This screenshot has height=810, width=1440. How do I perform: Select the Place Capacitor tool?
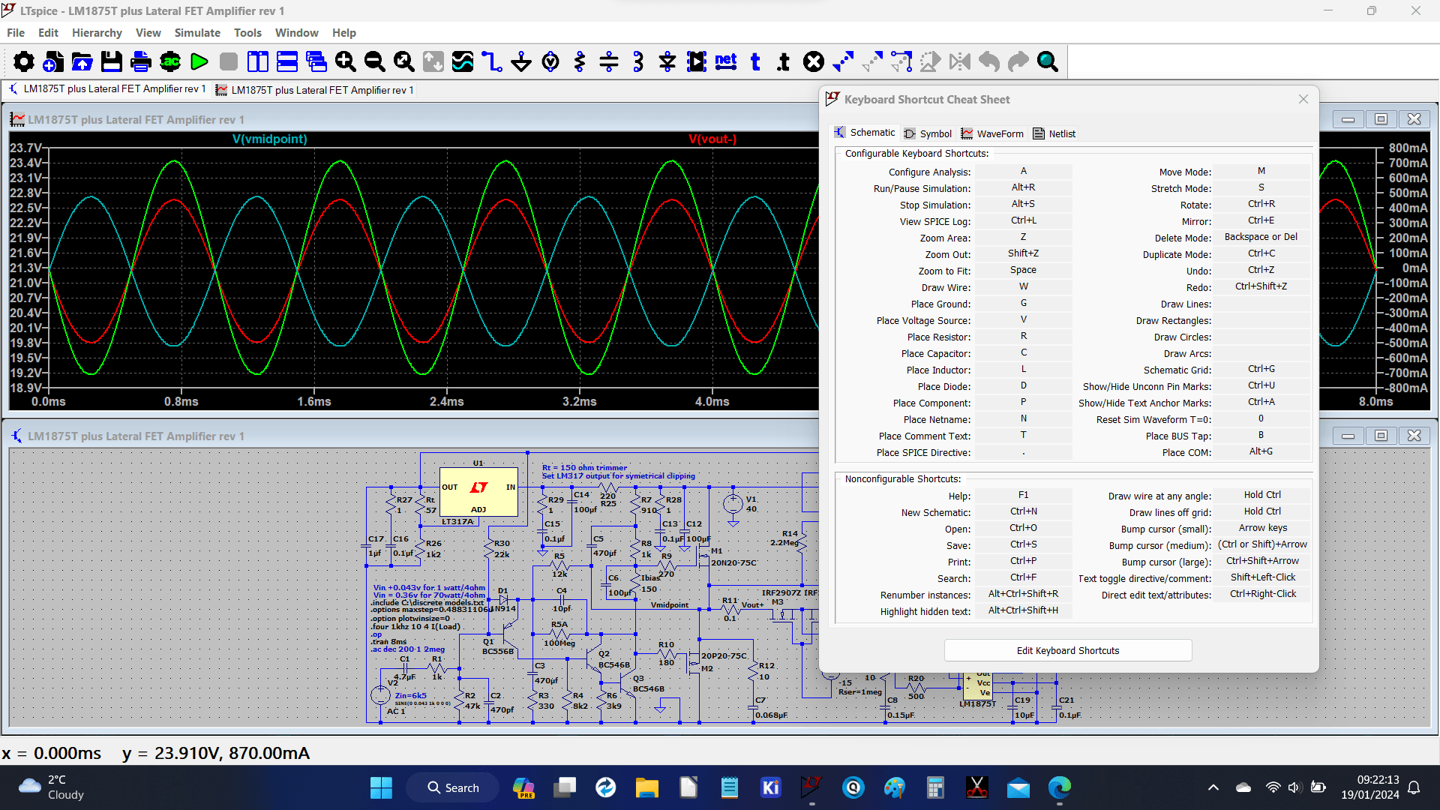[x=609, y=61]
